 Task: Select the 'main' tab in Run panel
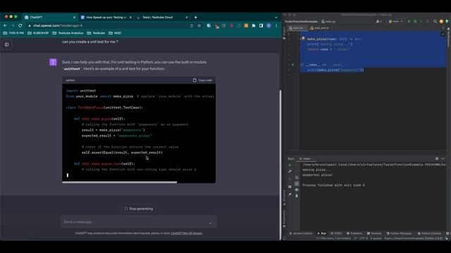coord(306,159)
